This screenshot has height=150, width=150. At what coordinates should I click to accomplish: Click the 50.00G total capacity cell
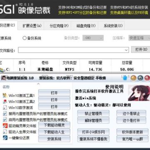[x=127, y=69]
